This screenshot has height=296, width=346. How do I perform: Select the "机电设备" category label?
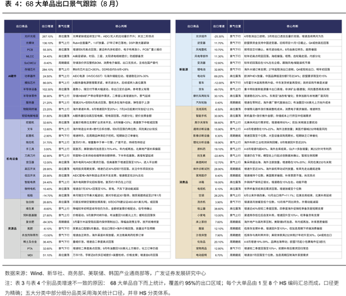click(x=13, y=159)
